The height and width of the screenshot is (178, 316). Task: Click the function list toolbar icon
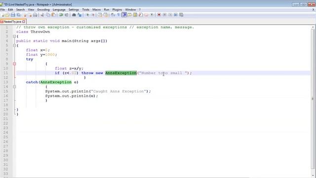tap(141, 15)
